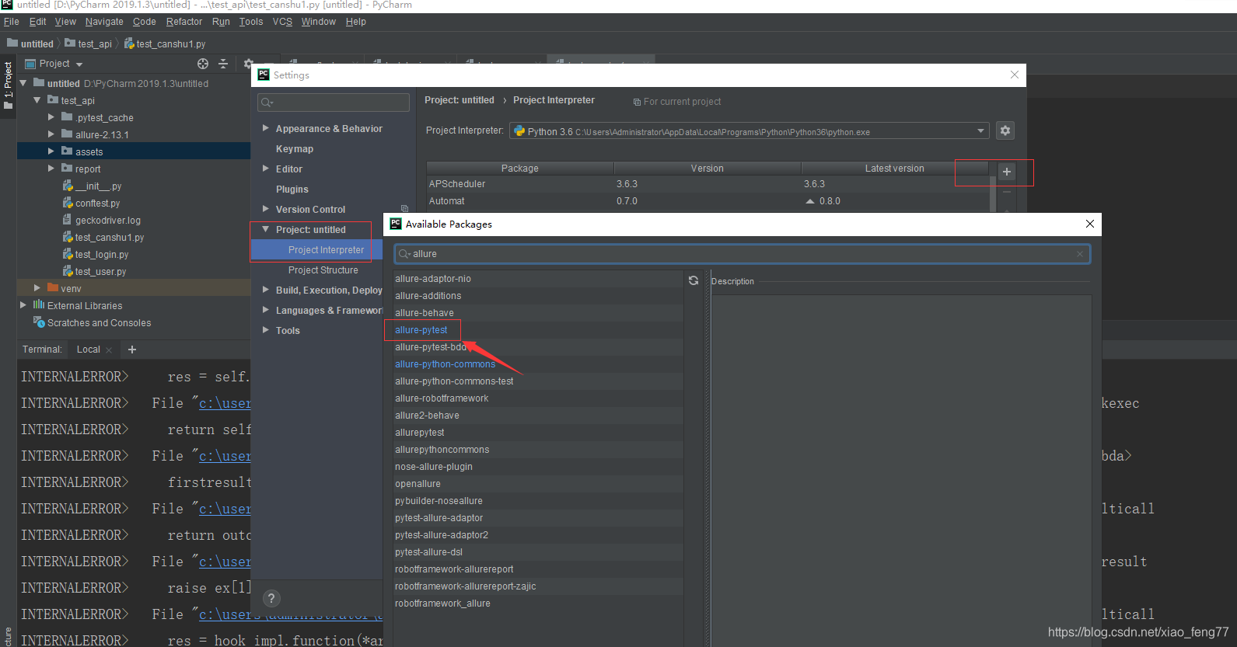Select pytest-allure-adaptor package
The width and height of the screenshot is (1237, 647).
click(x=439, y=518)
